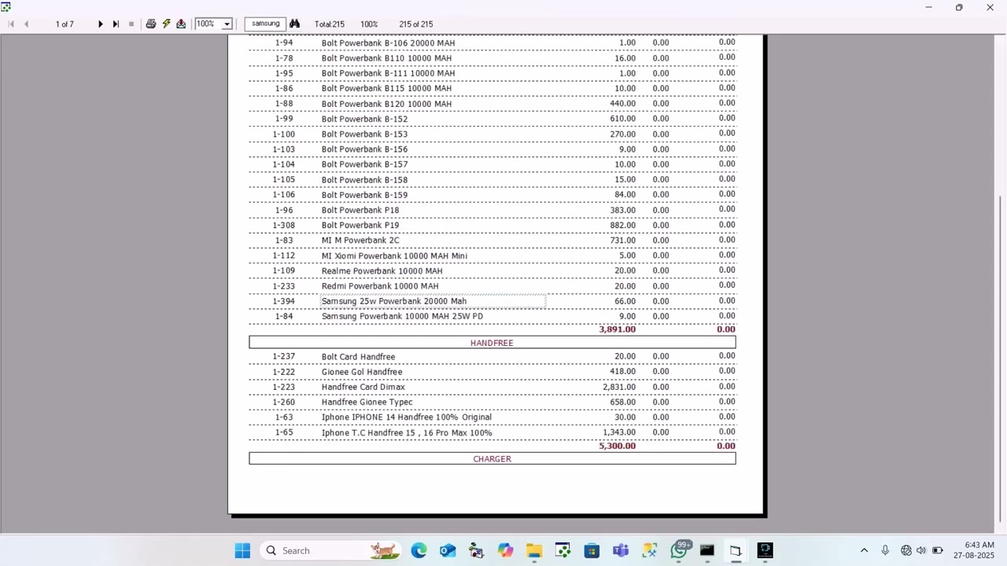Open Outlook from taskbar
This screenshot has width=1007, height=566.
[448, 550]
